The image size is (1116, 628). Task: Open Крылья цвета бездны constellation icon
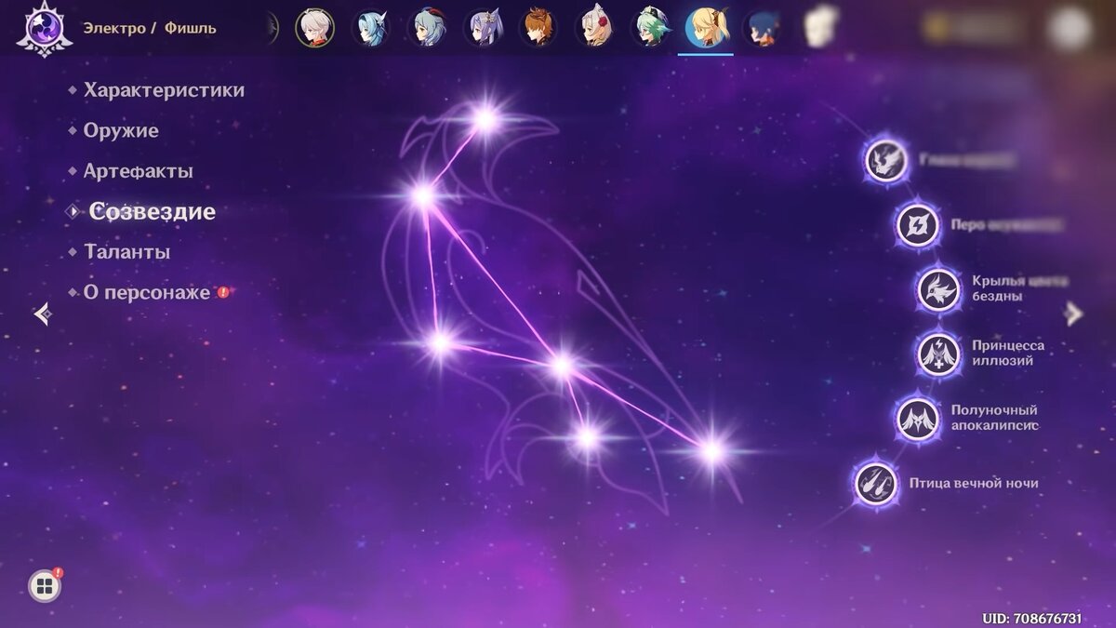pyautogui.click(x=938, y=289)
